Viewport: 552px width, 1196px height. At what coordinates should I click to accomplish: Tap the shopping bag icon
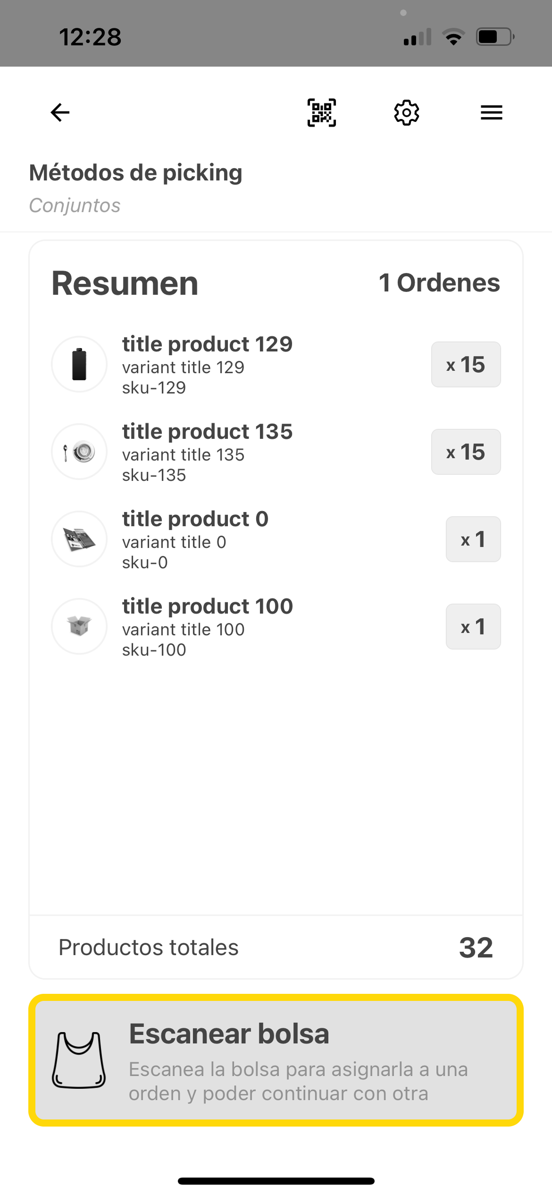click(x=79, y=1060)
